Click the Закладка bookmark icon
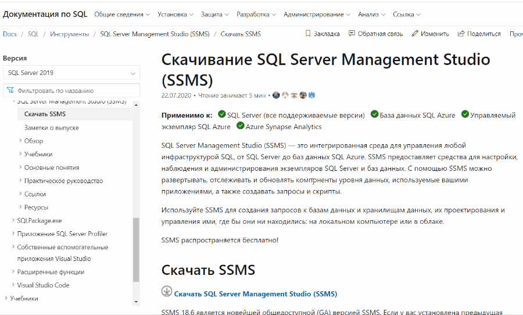This screenshot has height=315, width=523. tap(308, 34)
